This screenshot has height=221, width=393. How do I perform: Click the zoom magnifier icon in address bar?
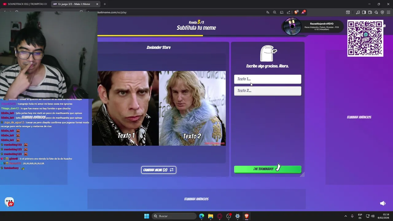274,12
